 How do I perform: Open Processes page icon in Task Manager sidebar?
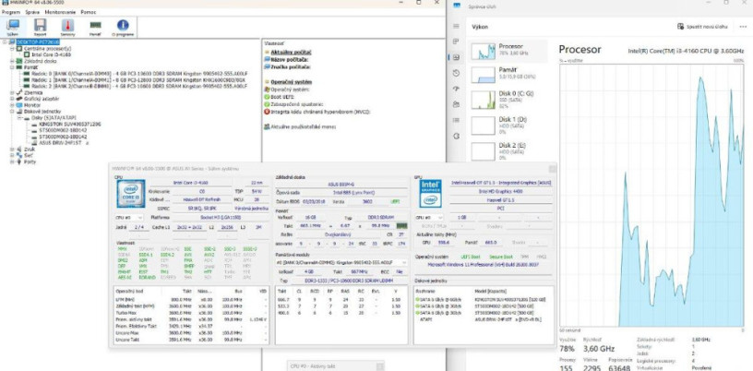coord(456,42)
